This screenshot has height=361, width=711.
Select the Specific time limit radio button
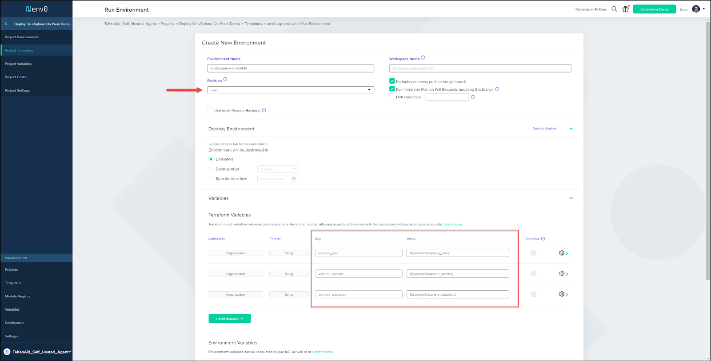211,179
